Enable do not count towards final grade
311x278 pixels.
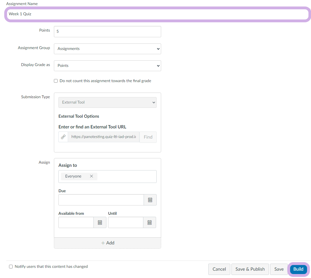point(56,81)
